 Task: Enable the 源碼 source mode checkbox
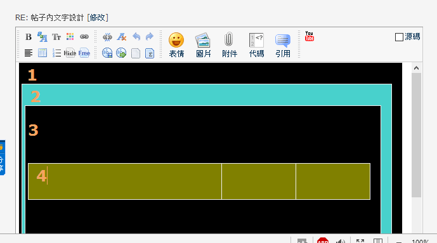pyautogui.click(x=399, y=37)
